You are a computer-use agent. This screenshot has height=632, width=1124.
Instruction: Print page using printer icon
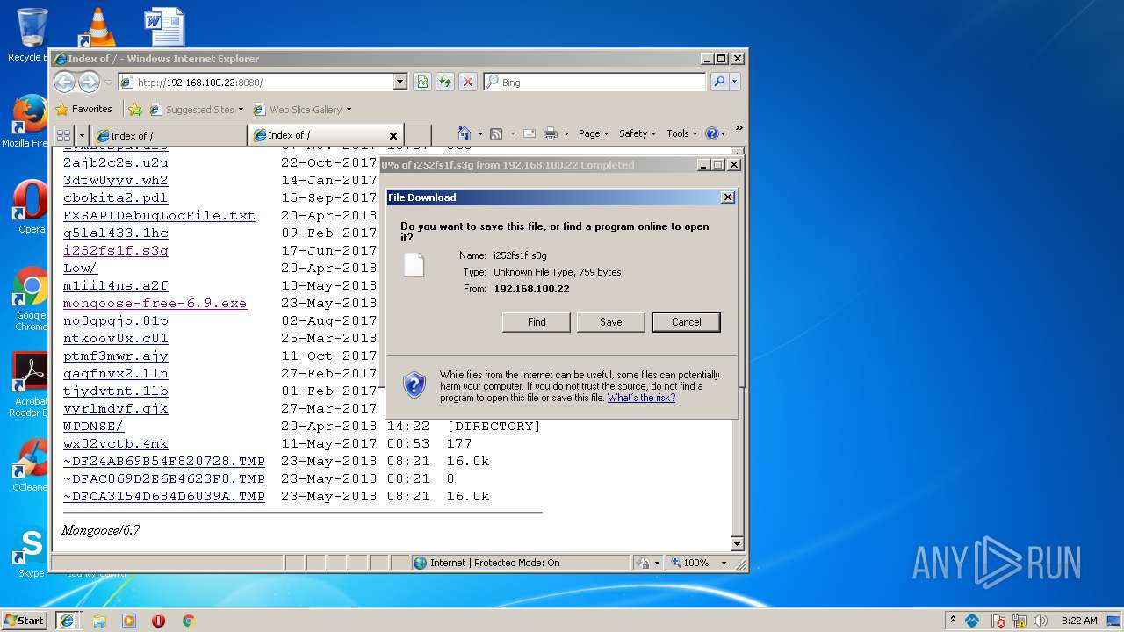point(551,133)
